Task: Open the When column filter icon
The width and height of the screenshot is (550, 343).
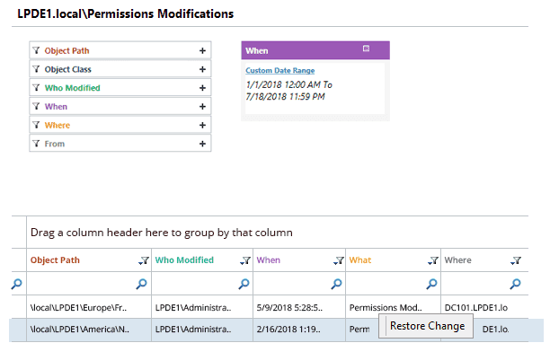Action: point(339,260)
